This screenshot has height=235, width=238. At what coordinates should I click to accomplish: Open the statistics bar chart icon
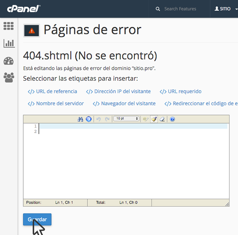point(9,43)
